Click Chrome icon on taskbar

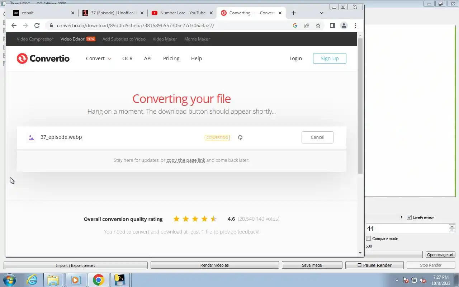[x=98, y=280]
